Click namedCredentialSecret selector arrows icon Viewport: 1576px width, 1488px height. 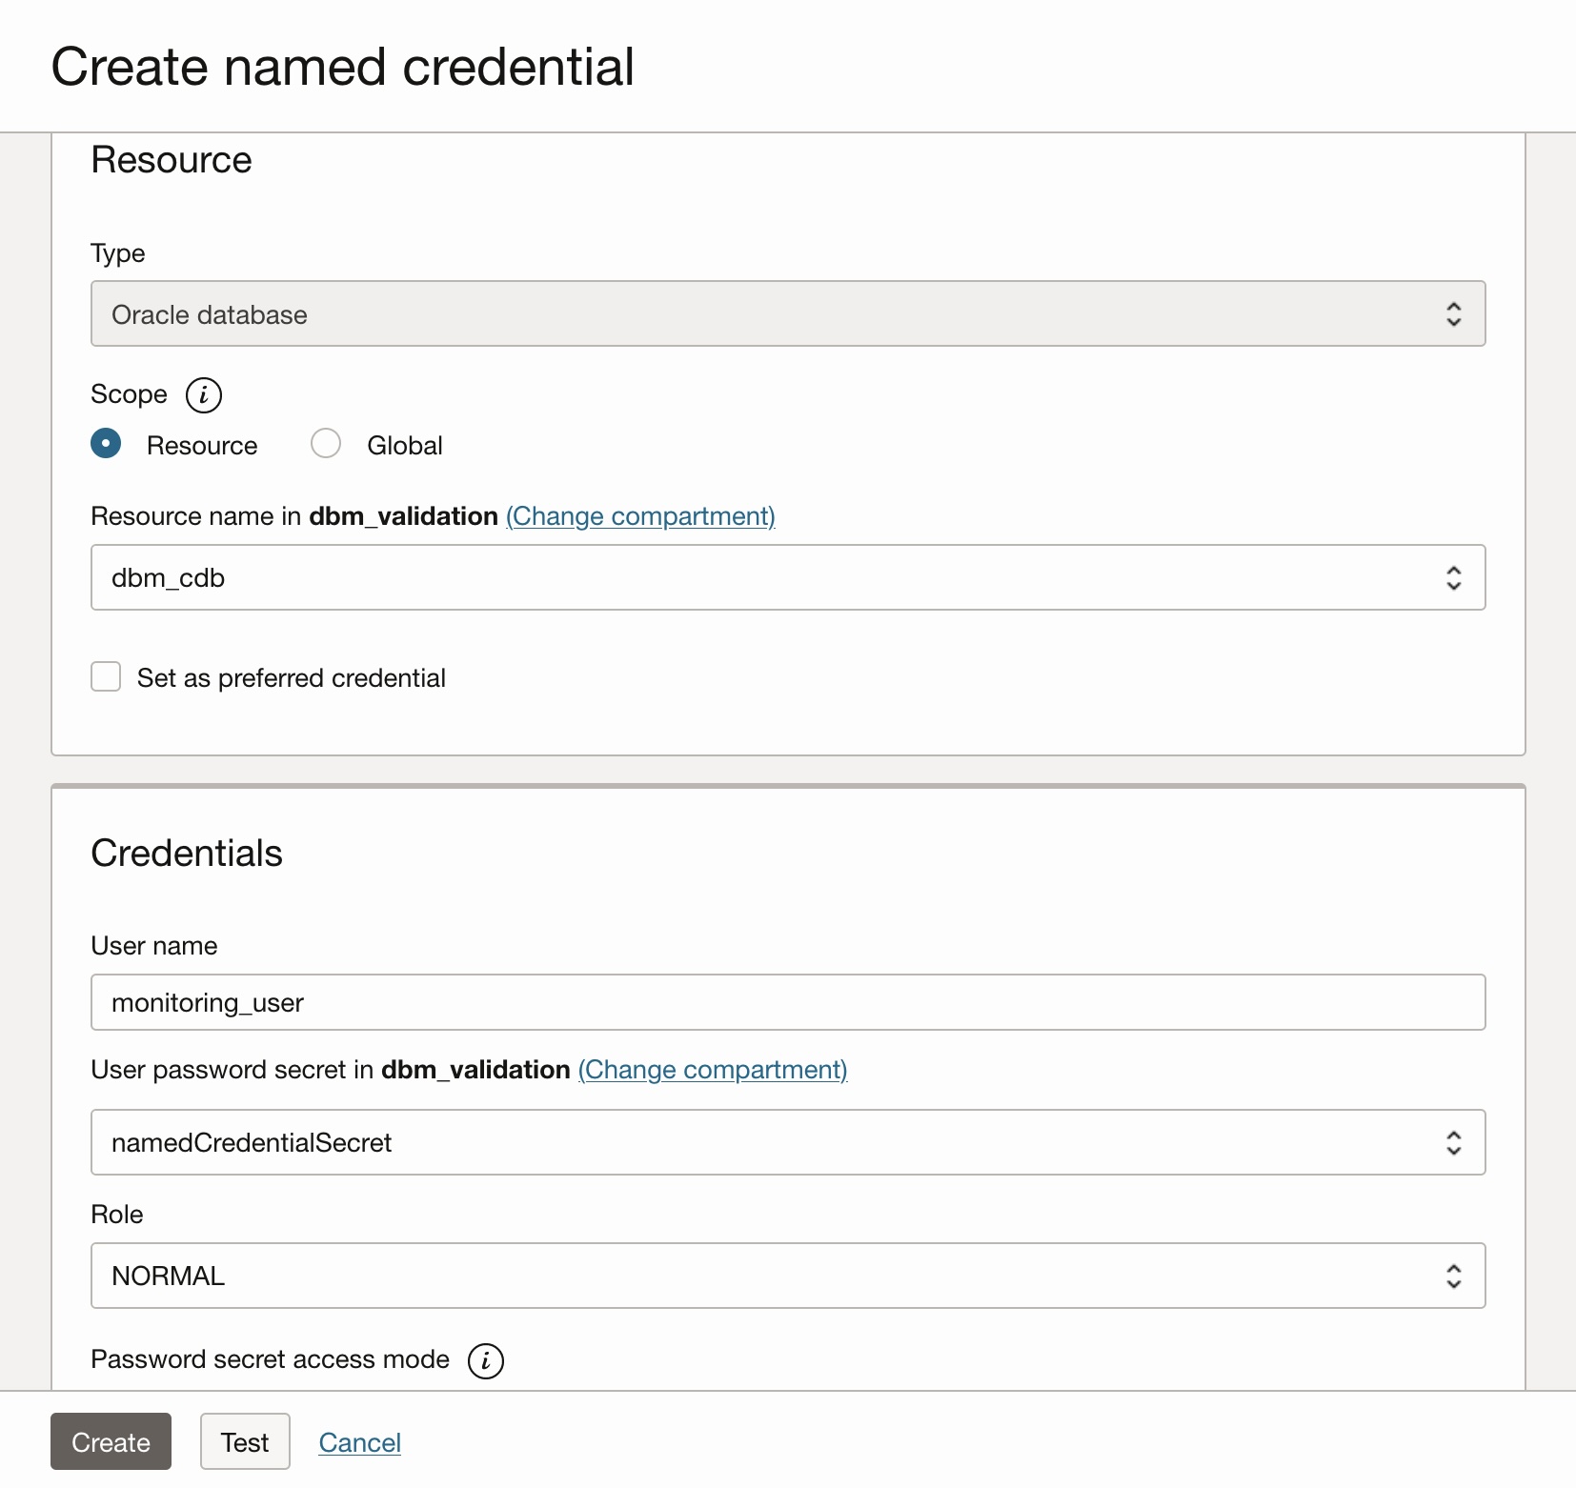pos(1453,1143)
